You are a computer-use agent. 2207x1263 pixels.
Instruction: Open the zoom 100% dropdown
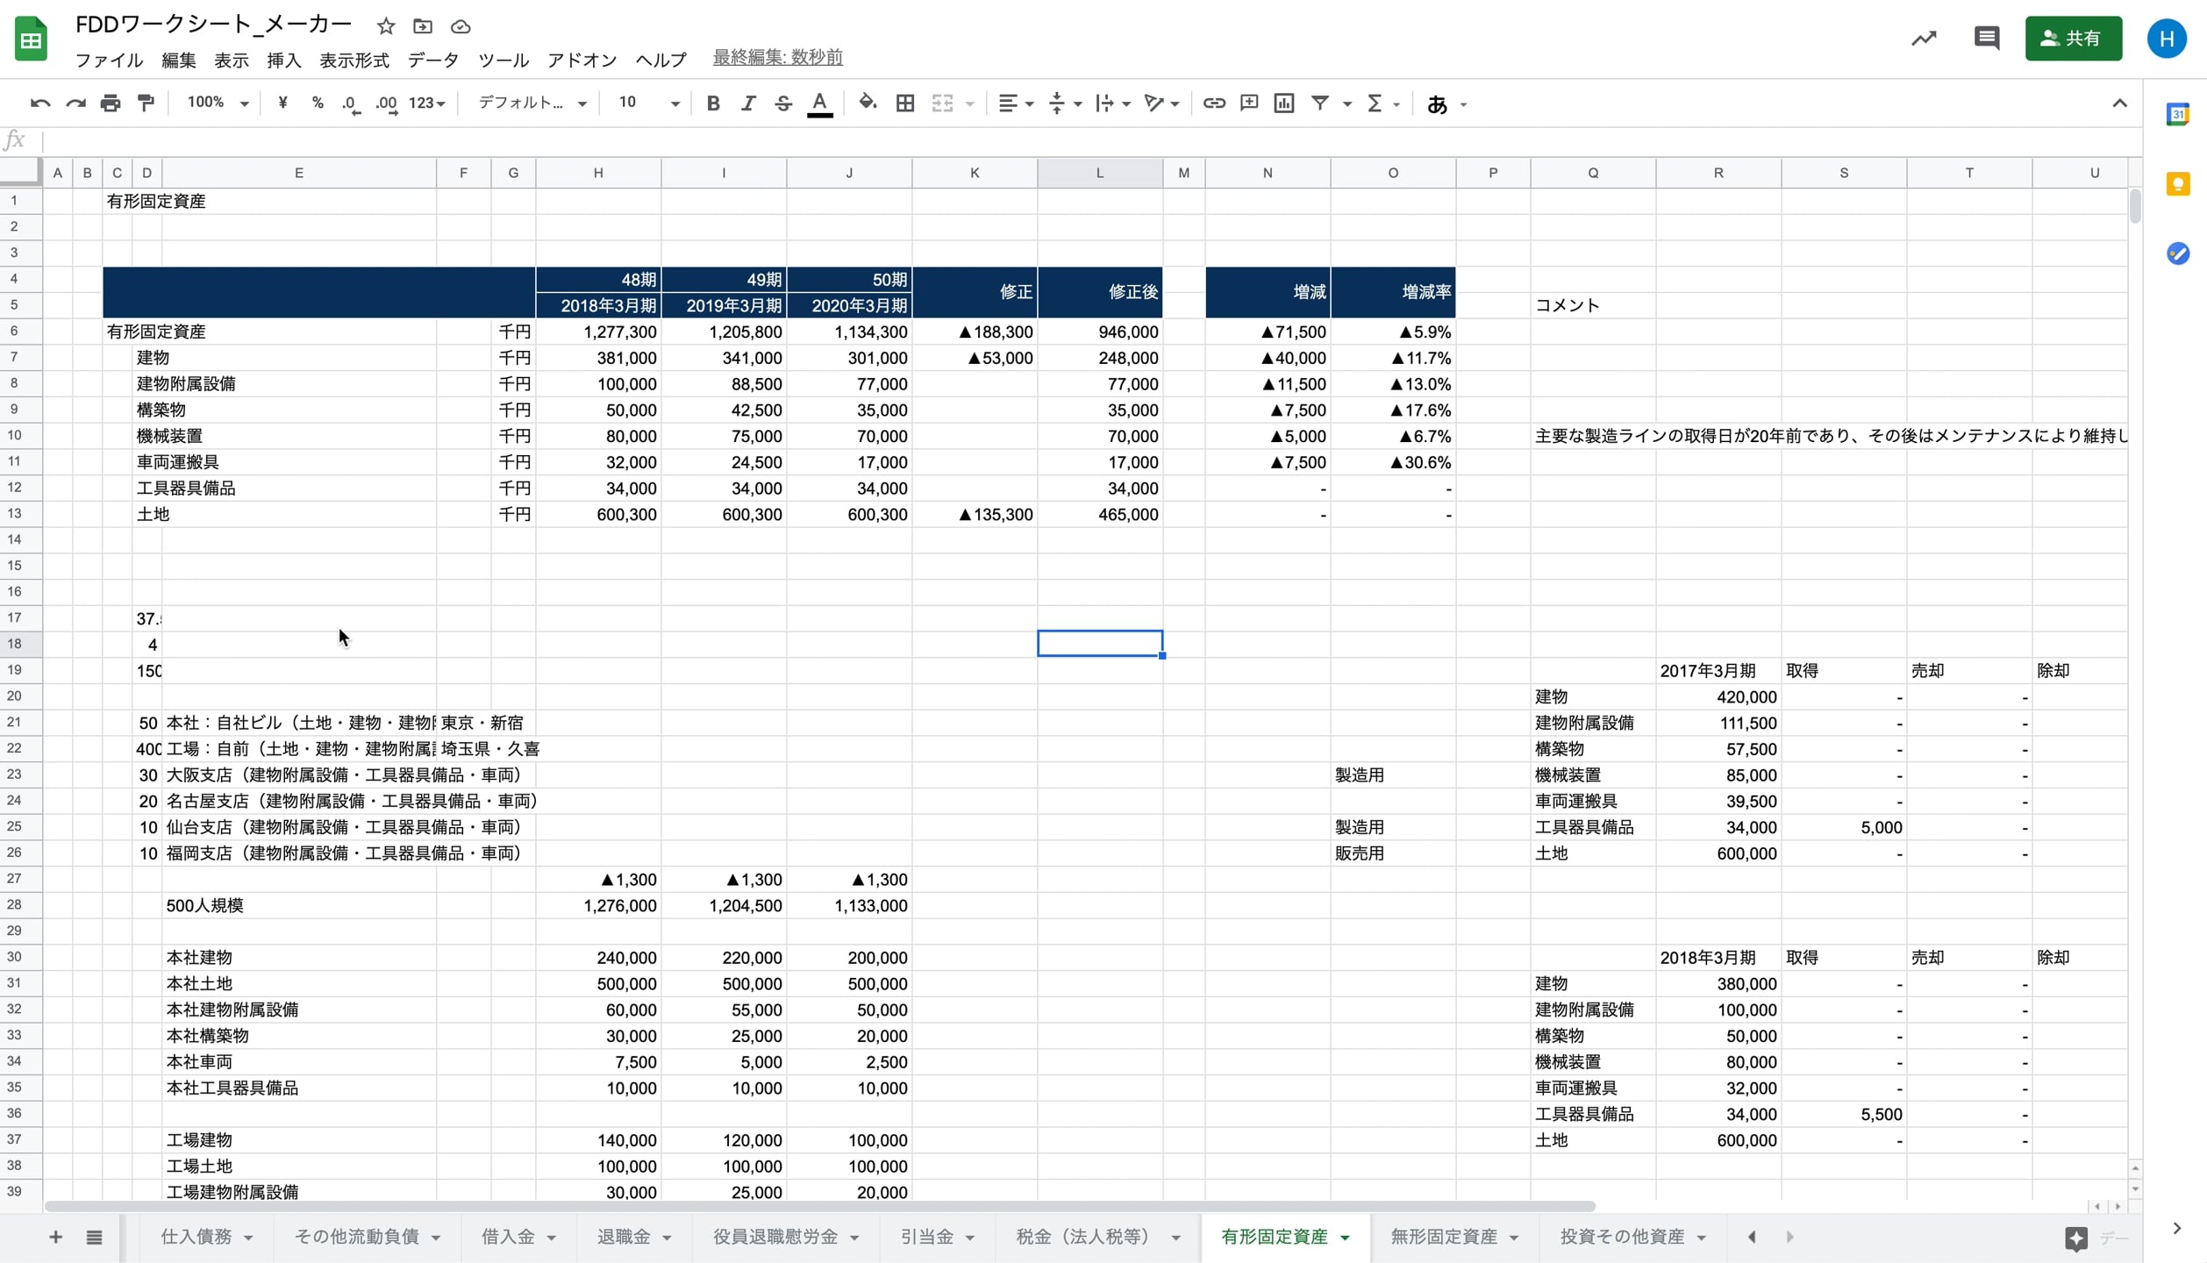(x=218, y=103)
